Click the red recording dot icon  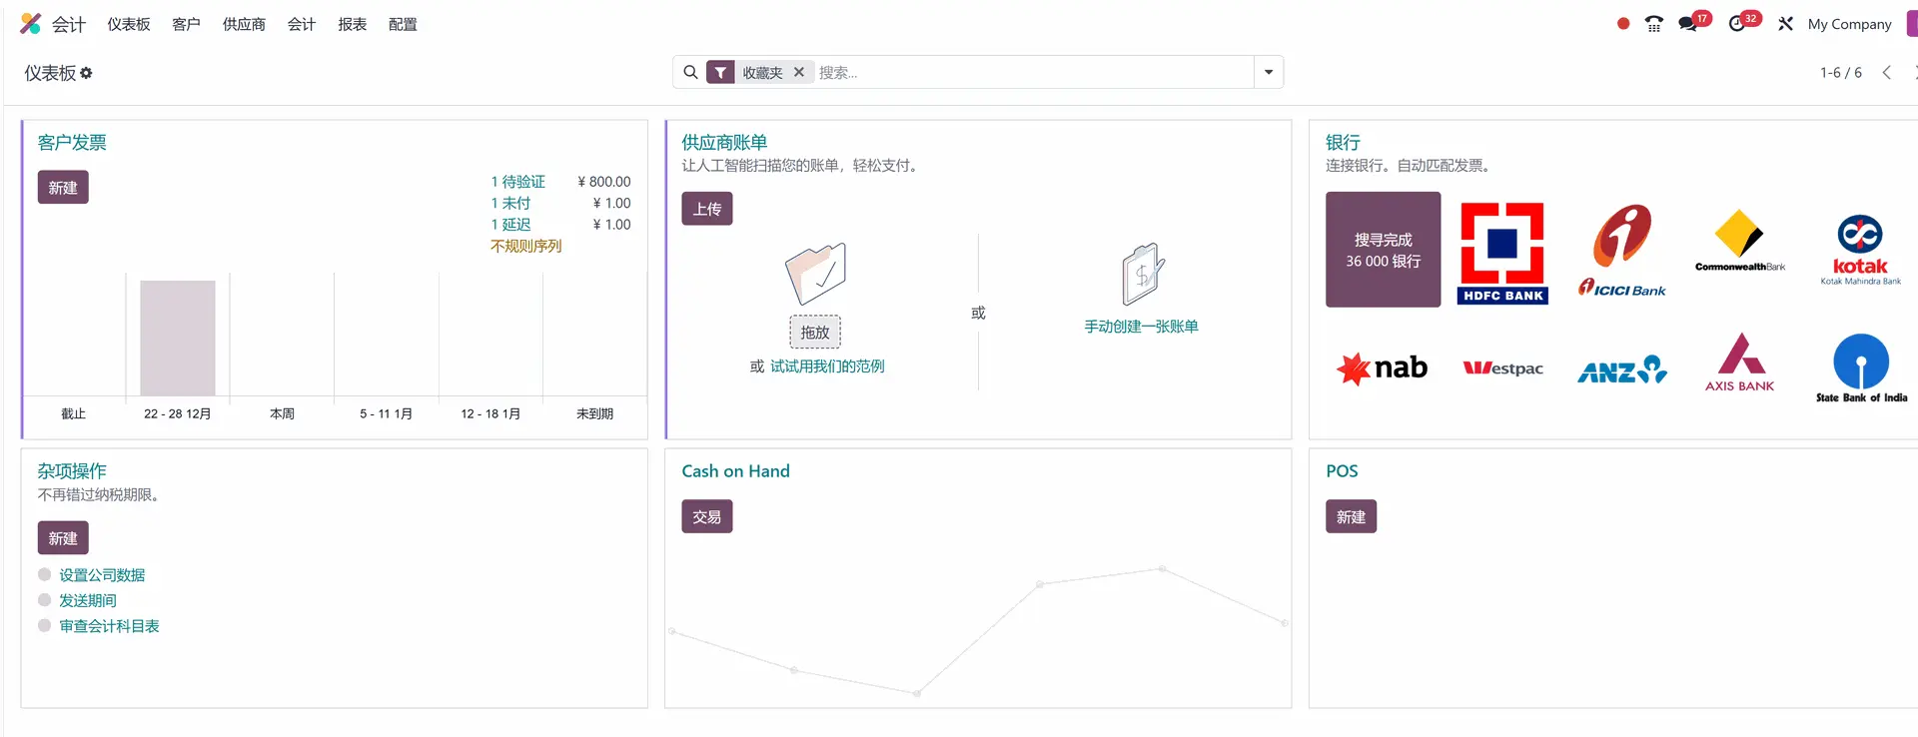(x=1623, y=24)
